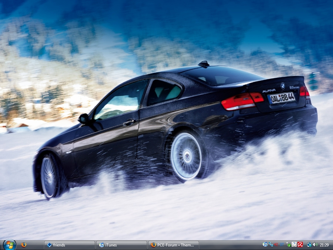The height and width of the screenshot is (250, 333).
Task: Open the network connection tray icon
Action: pos(309,244)
